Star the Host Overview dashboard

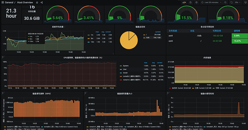(37, 3)
